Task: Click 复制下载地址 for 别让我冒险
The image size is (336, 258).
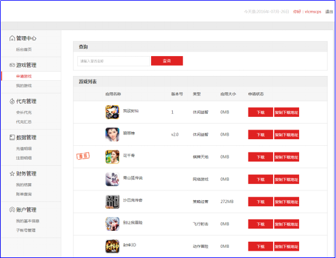Action: (x=286, y=224)
